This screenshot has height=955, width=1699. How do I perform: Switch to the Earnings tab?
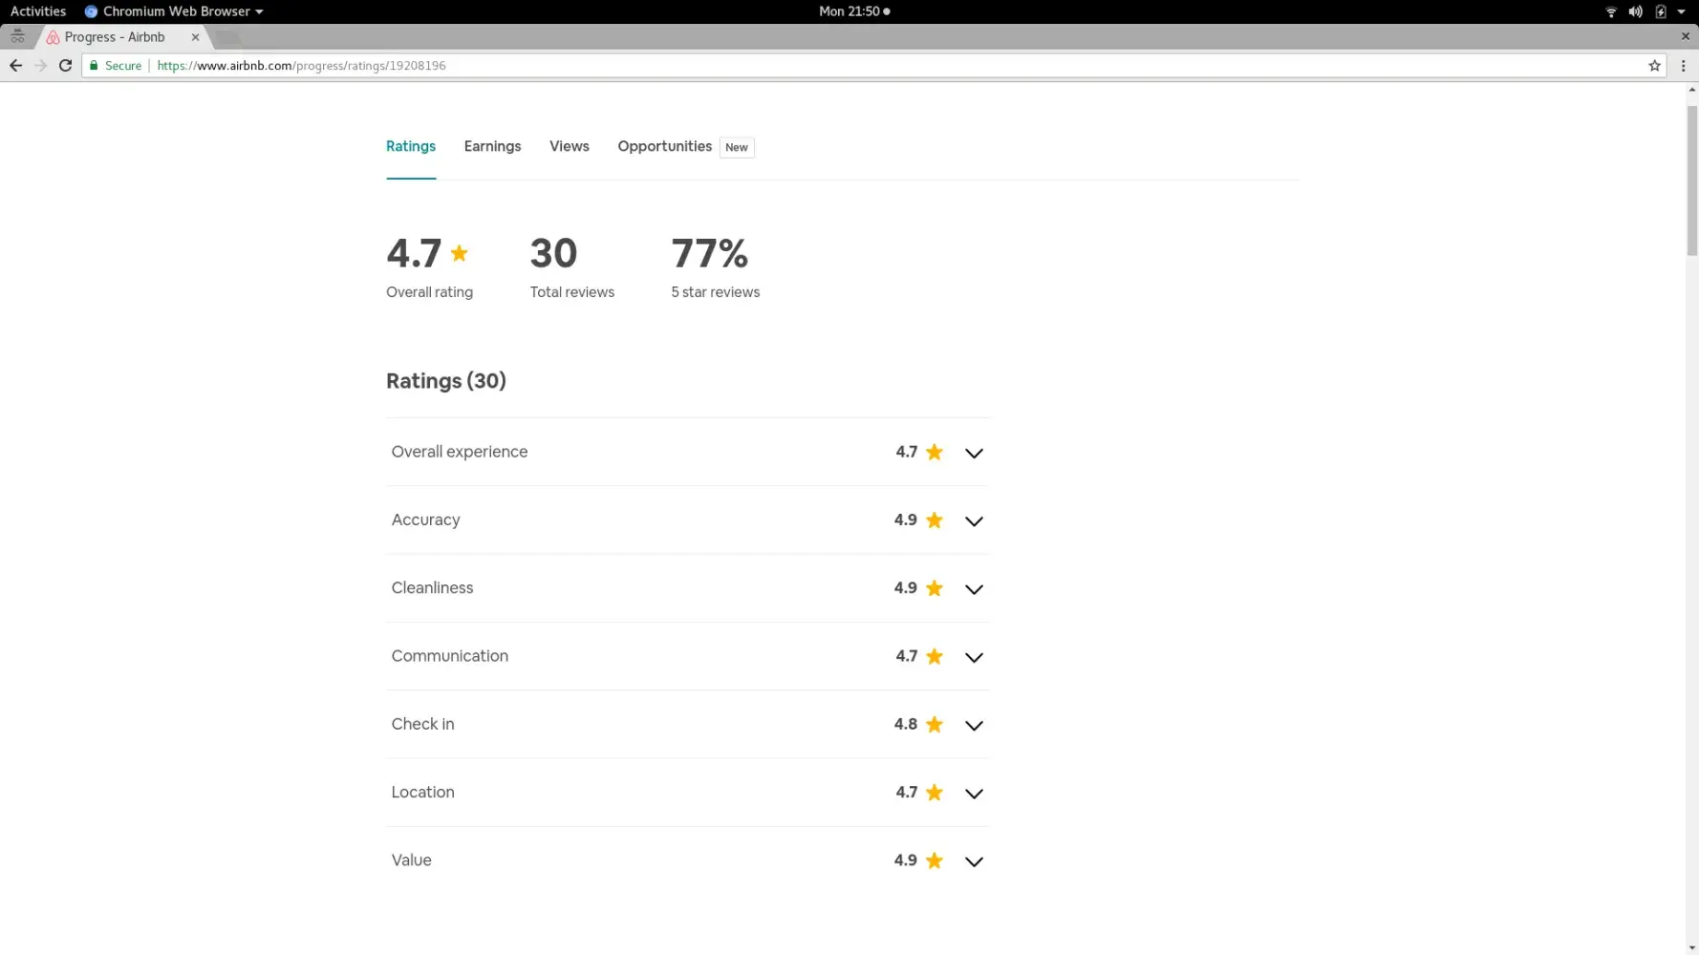click(492, 146)
